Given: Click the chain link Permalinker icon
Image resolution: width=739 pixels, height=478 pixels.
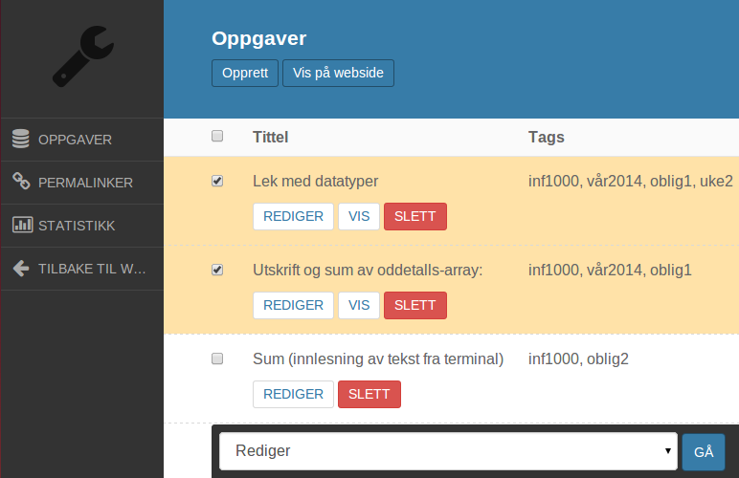Looking at the screenshot, I should point(21,181).
